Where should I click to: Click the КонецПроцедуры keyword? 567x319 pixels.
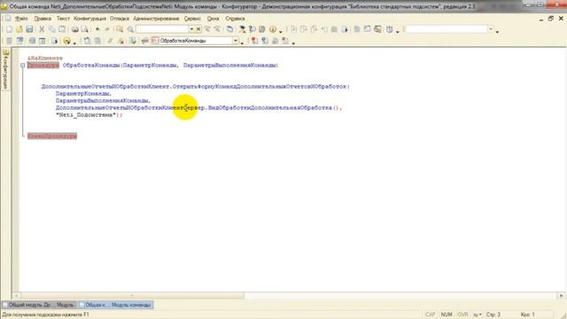click(52, 136)
